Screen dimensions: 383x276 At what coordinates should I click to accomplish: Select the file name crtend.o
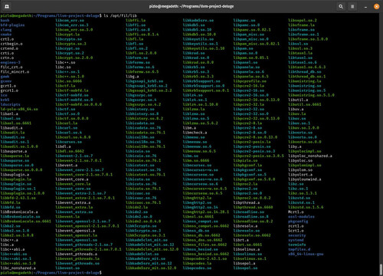pyautogui.click(x=9, y=48)
